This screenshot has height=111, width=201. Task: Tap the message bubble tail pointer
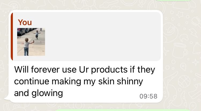pyautogui.click(x=7, y=98)
